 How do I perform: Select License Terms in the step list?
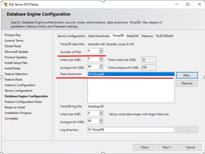[14, 41]
